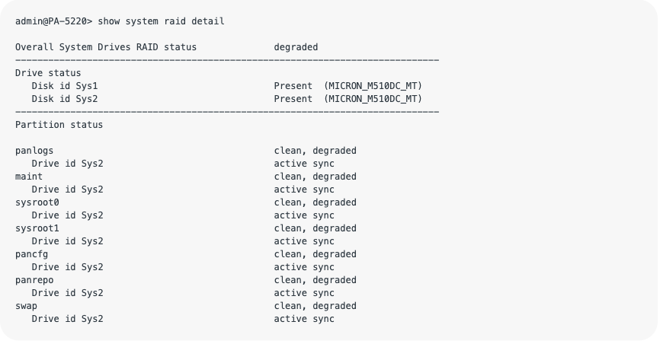This screenshot has width=660, height=344.
Task: Click the command 'show system raid detail'
Action: (x=161, y=21)
